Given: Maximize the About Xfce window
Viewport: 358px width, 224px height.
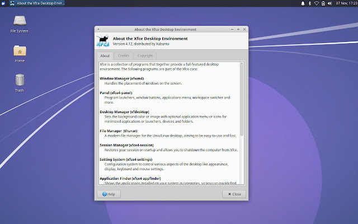Looking at the screenshot, I should pyautogui.click(x=238, y=29).
